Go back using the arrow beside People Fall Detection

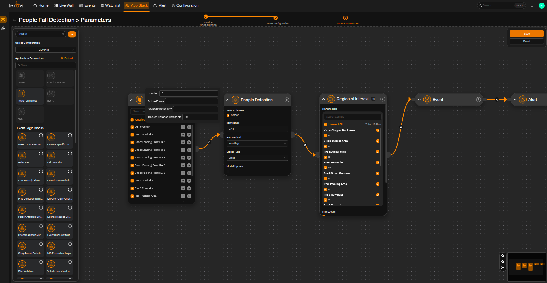pyautogui.click(x=14, y=20)
